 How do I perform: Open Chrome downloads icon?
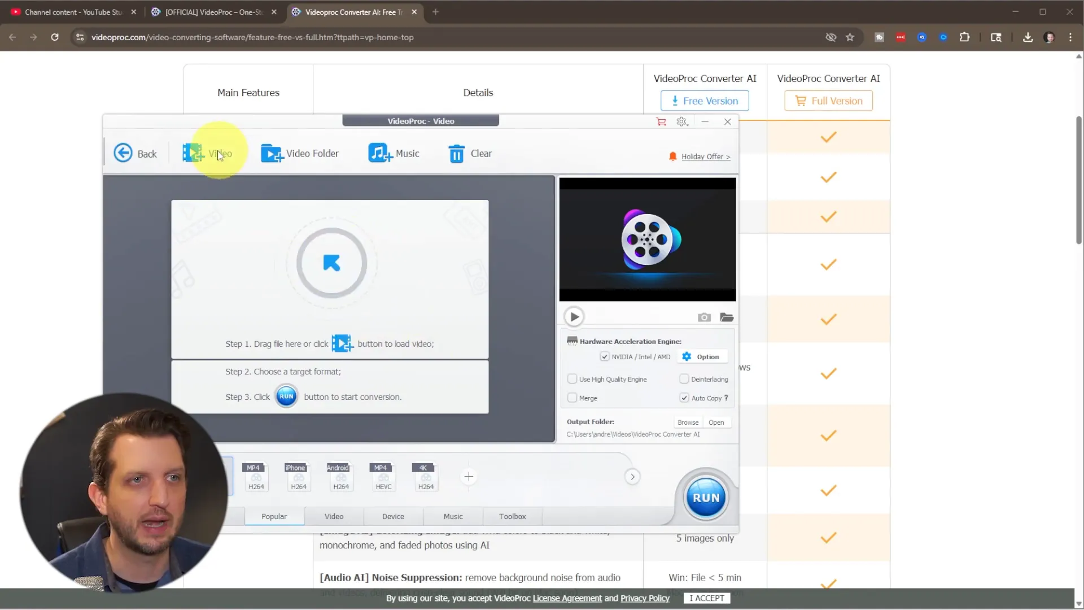pos(1028,37)
